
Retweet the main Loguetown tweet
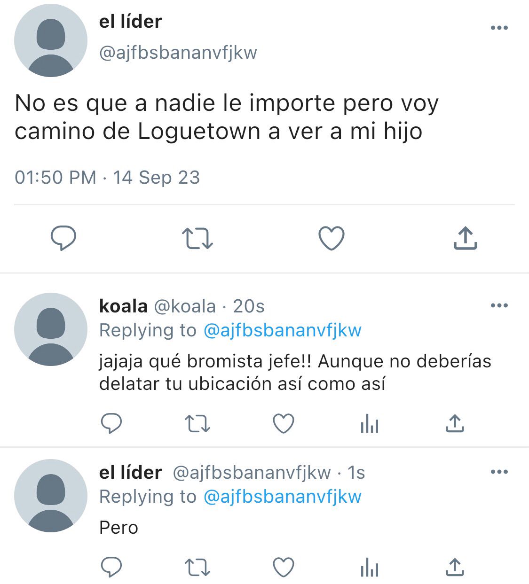coord(197,238)
